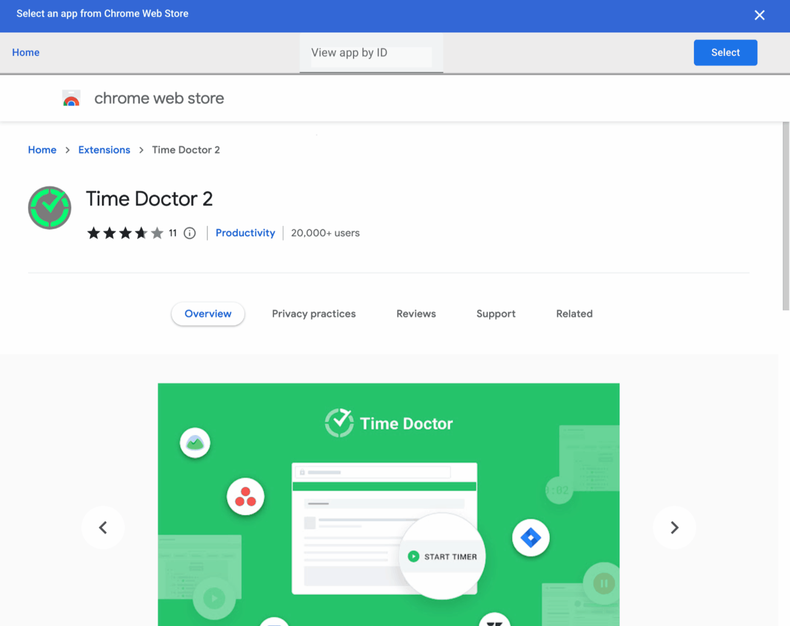Viewport: 790px width, 626px height.
Task: Open the Productivity category link
Action: (x=245, y=233)
